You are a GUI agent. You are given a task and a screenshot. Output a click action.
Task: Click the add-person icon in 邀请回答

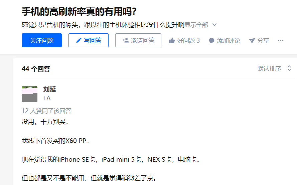[125, 40]
